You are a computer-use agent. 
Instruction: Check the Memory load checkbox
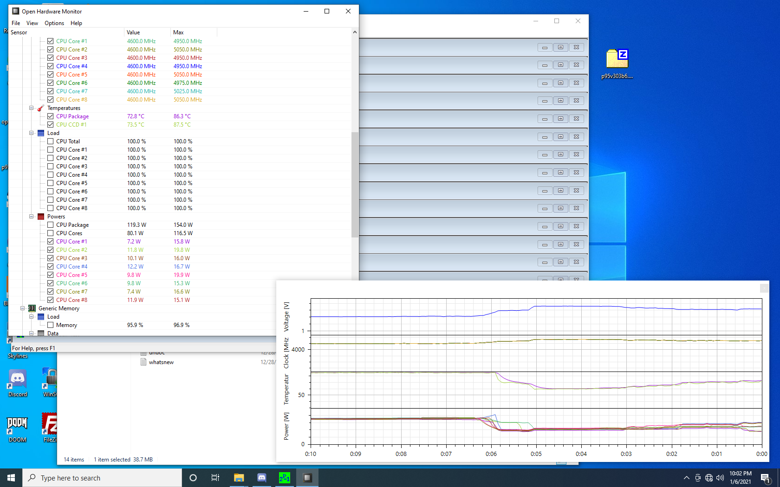click(51, 325)
